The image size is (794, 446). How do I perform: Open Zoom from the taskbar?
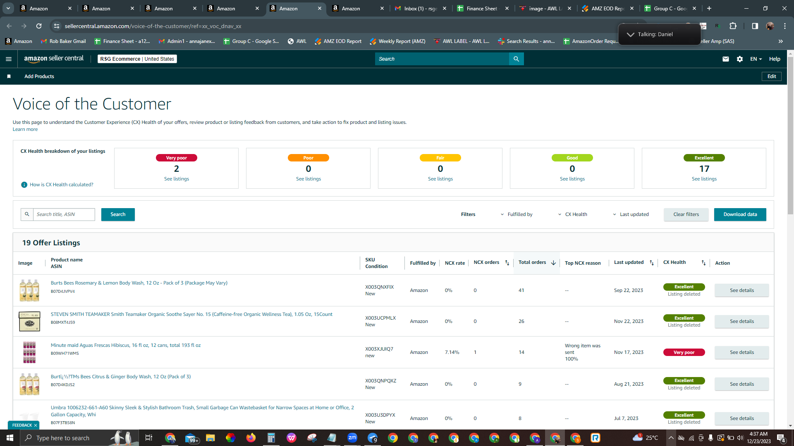[352, 438]
